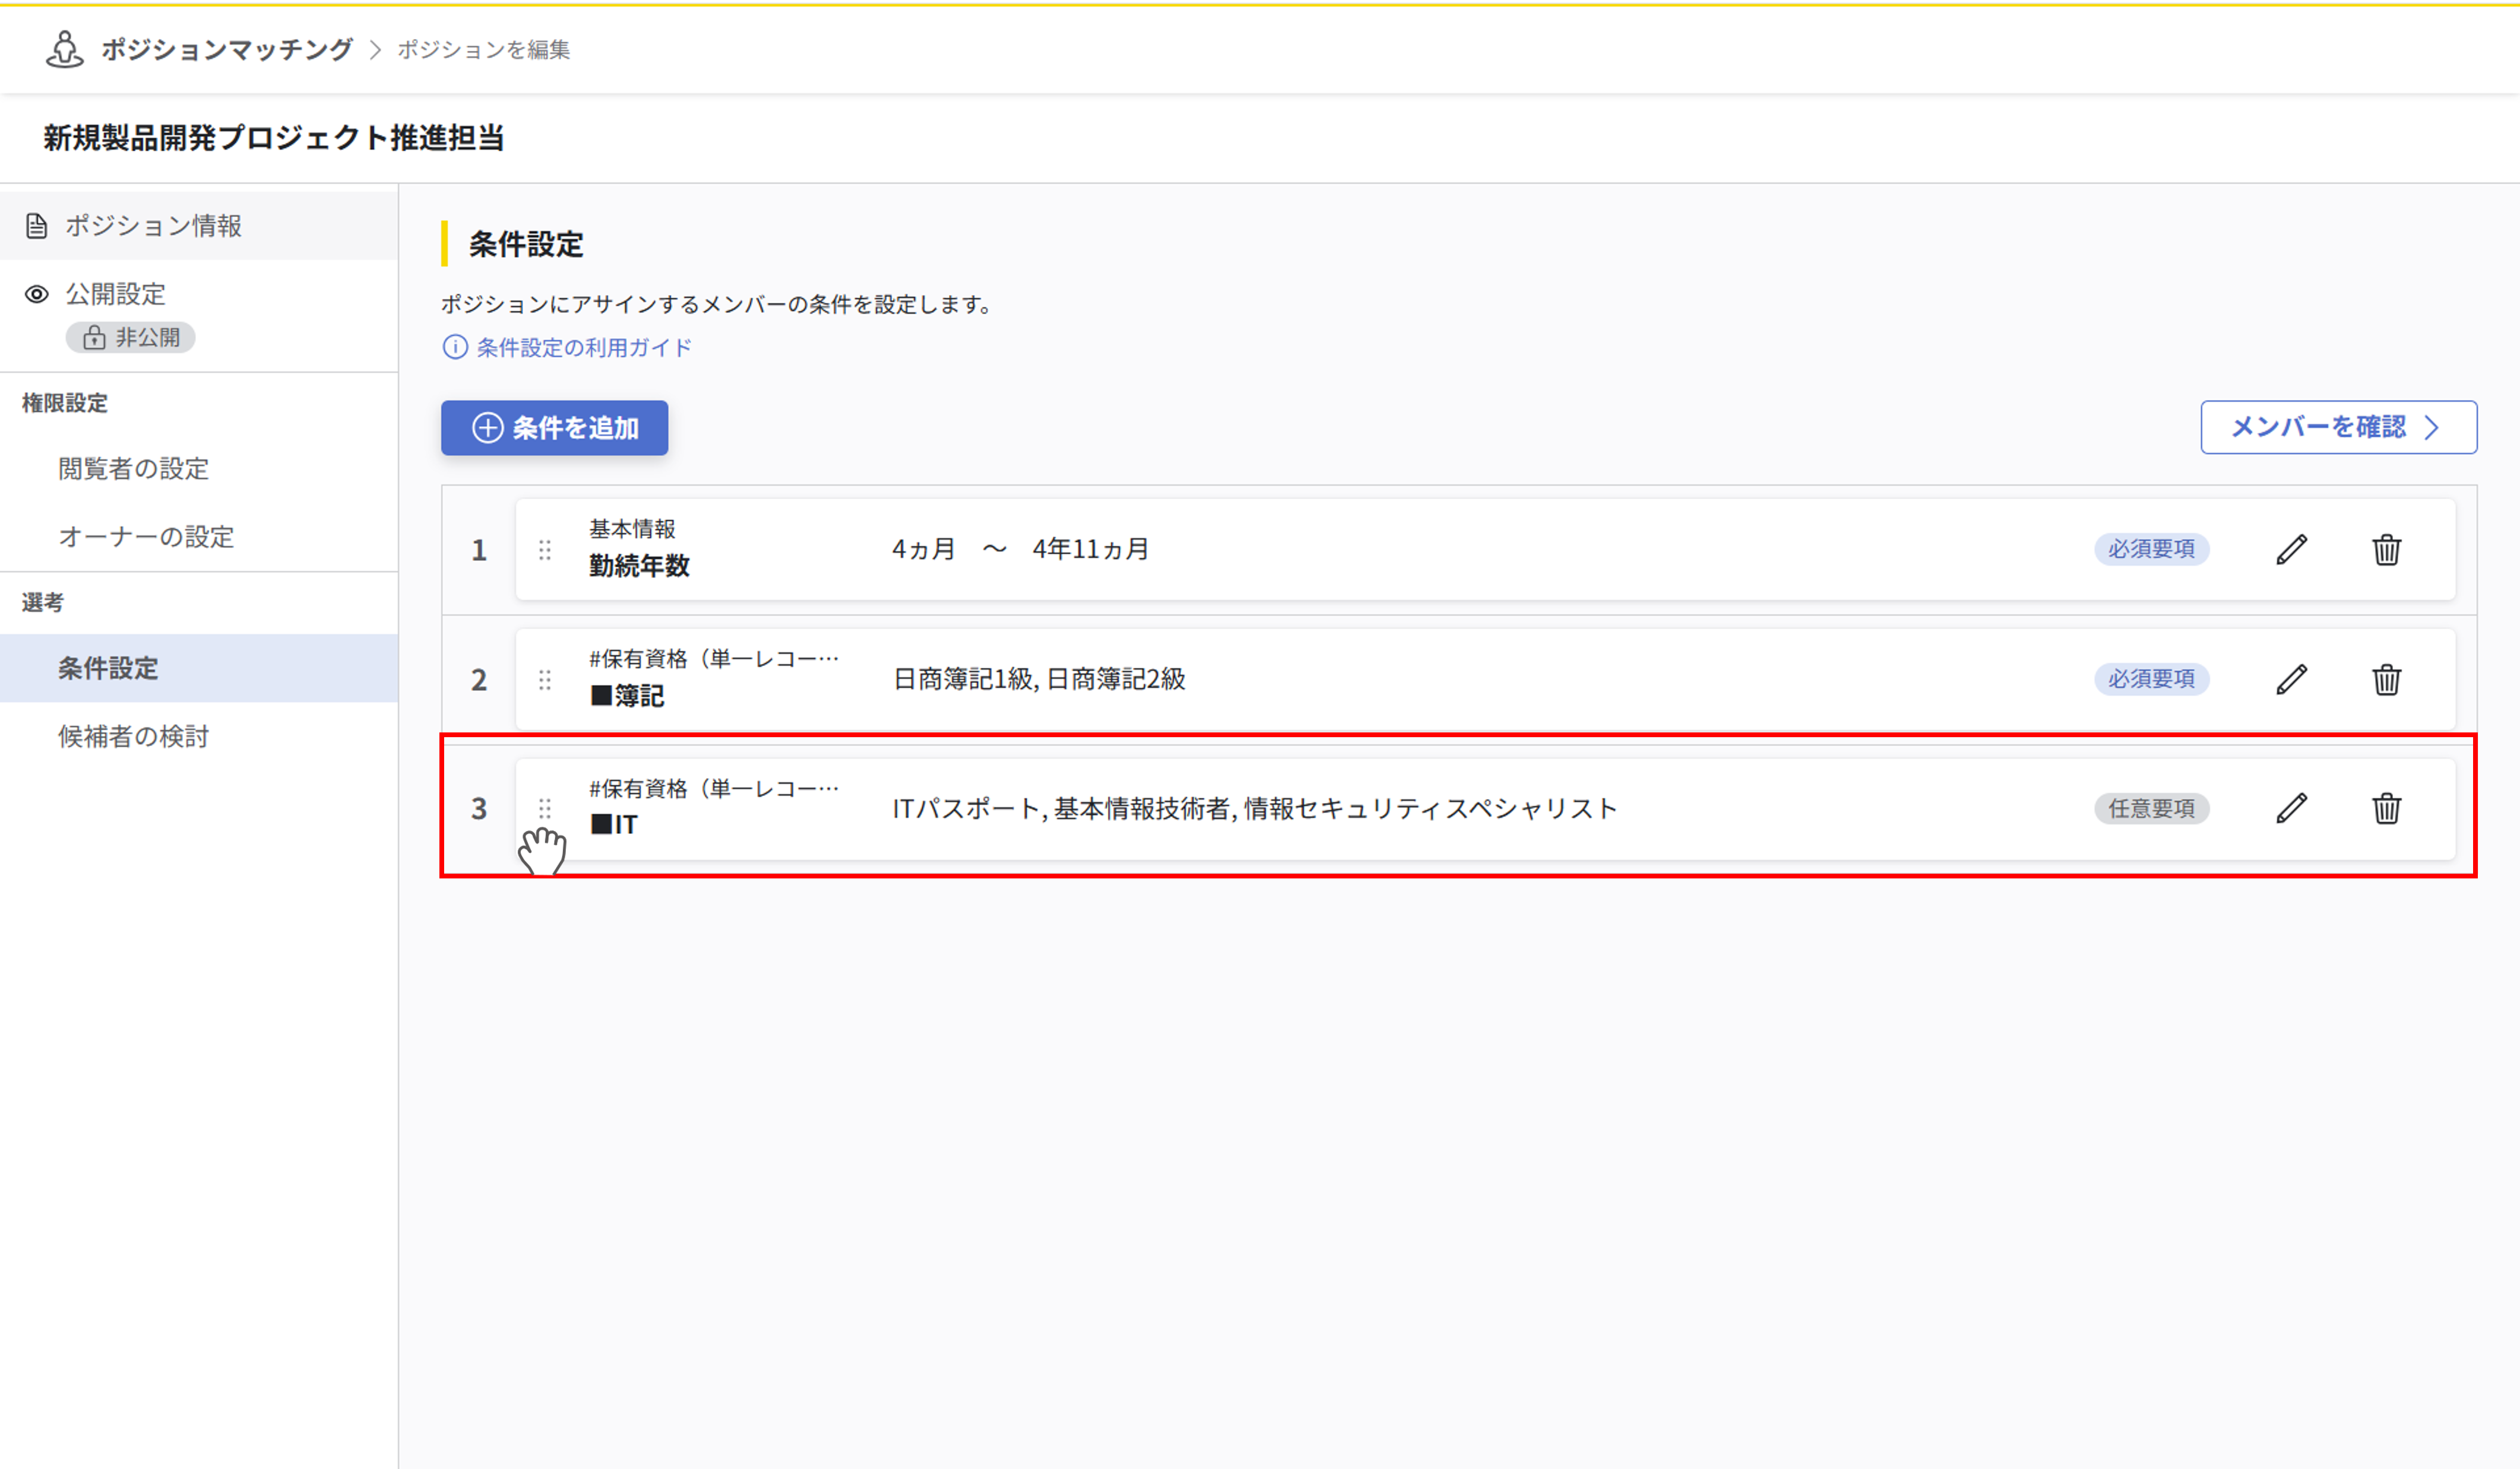This screenshot has height=1469, width=2520.
Task: Click the 基本情報 category label
Action: coord(632,529)
